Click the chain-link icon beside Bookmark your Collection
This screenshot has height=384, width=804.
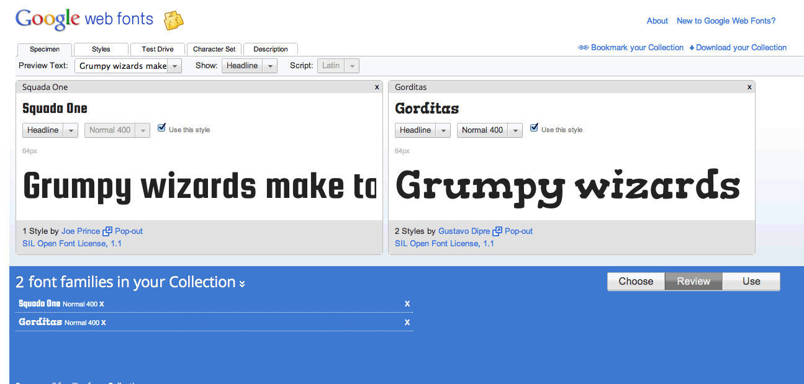(x=584, y=48)
